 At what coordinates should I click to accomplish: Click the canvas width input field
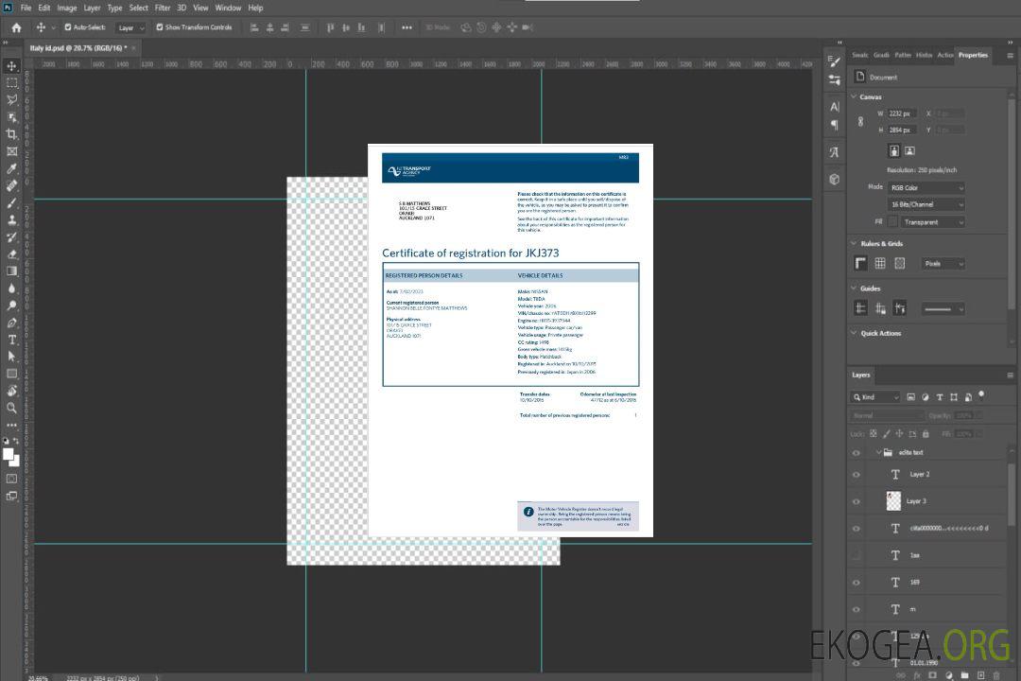point(902,113)
